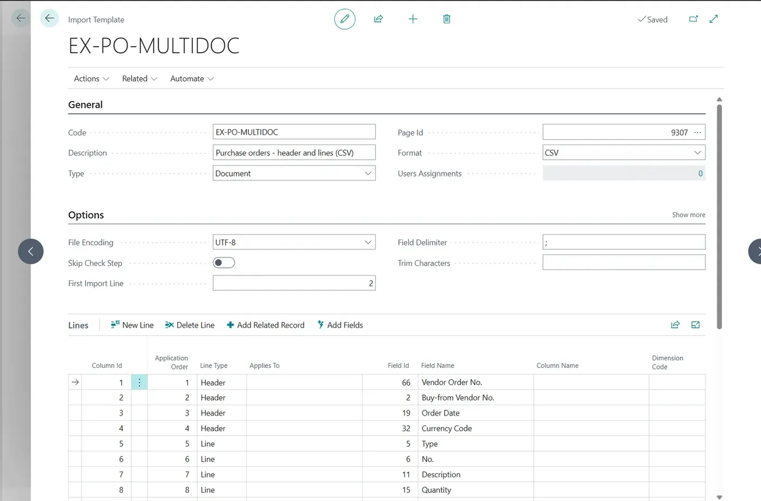Viewport: 761px width, 501px height.
Task: Click scrollbar up arrow
Action: click(719, 99)
